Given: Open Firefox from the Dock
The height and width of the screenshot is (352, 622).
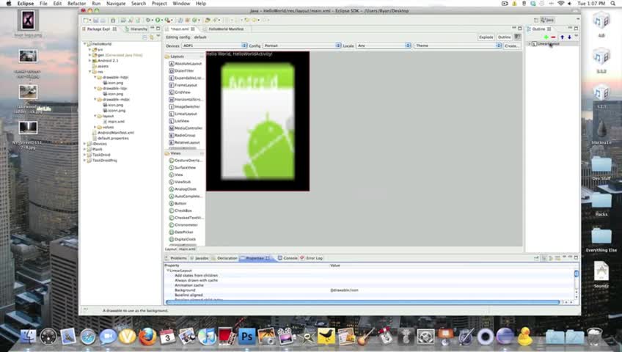Looking at the screenshot, I should pos(147,337).
